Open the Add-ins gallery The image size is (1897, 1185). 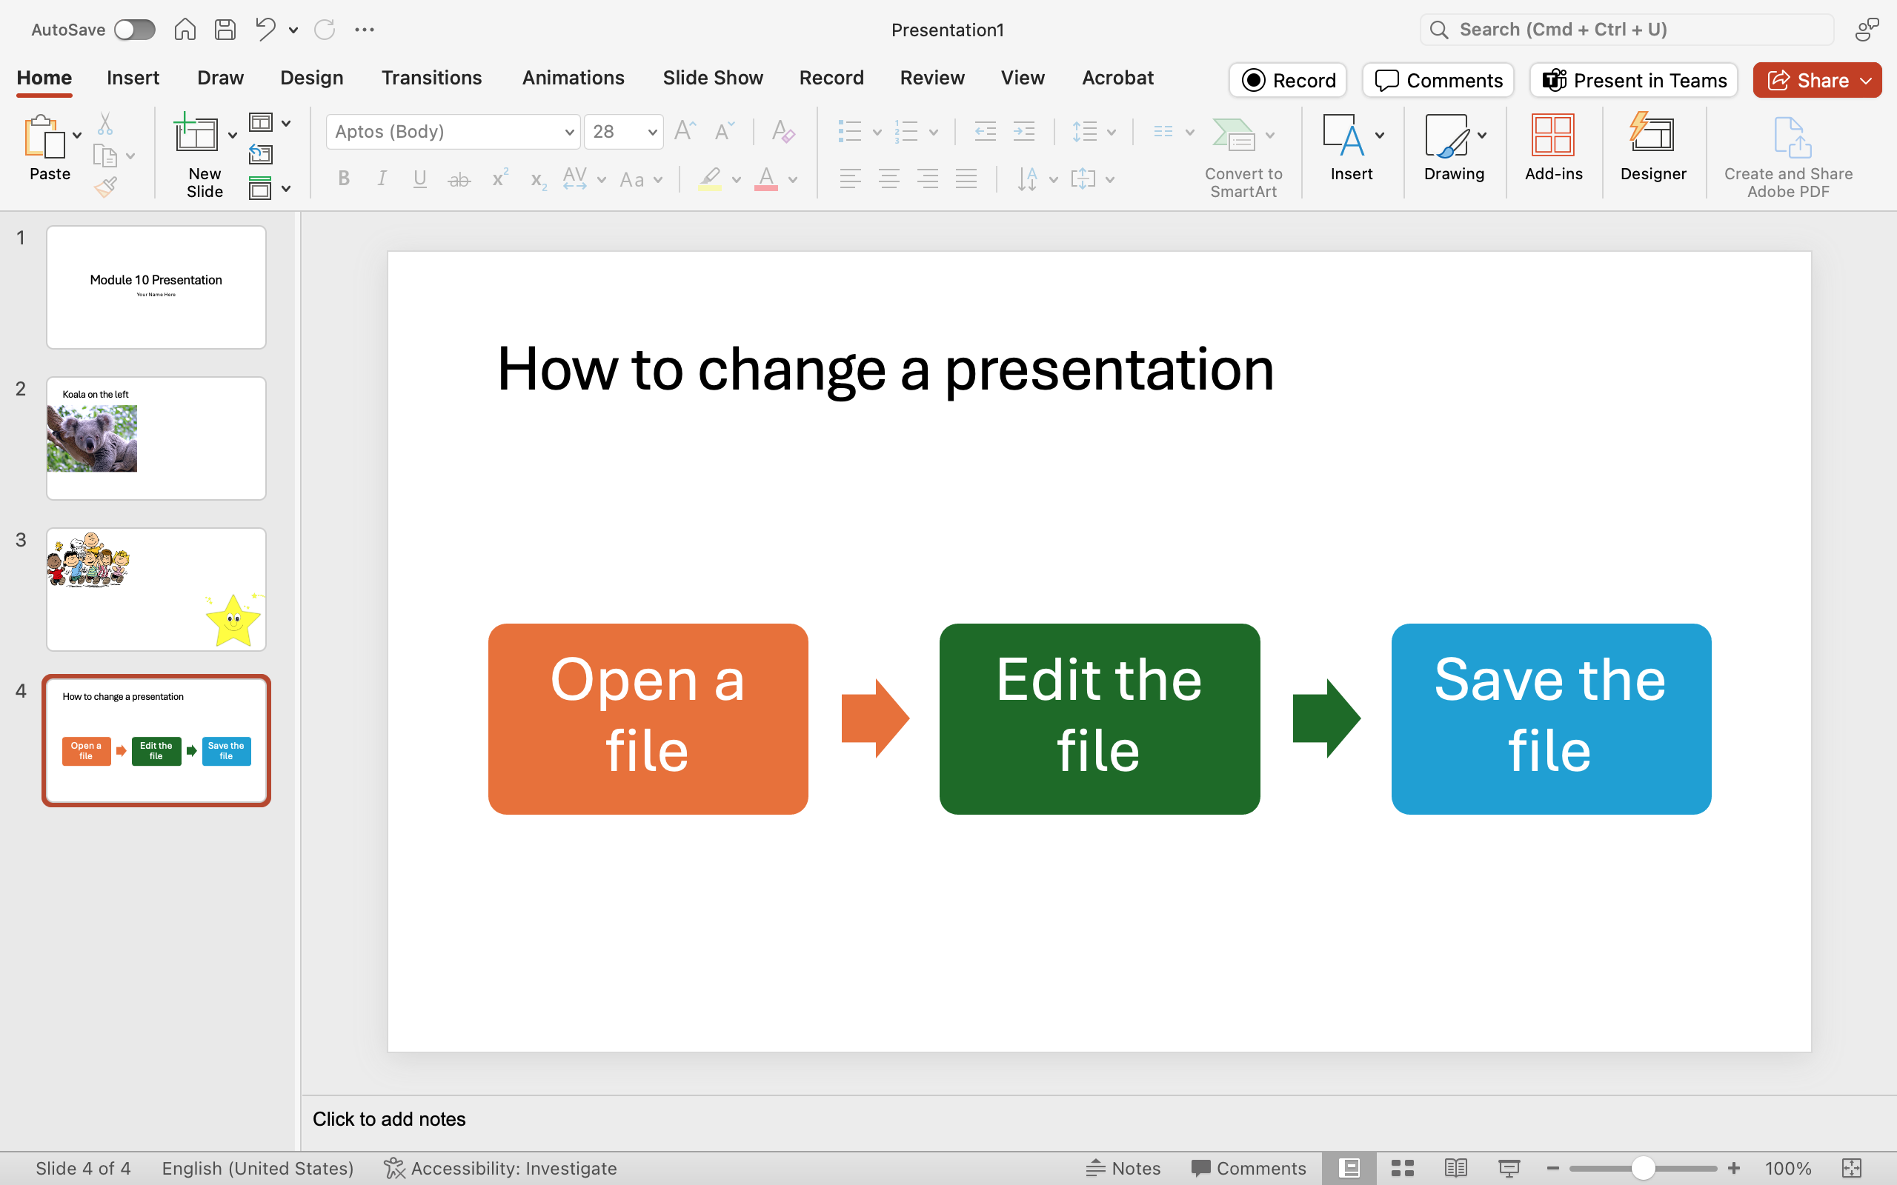1554,147
